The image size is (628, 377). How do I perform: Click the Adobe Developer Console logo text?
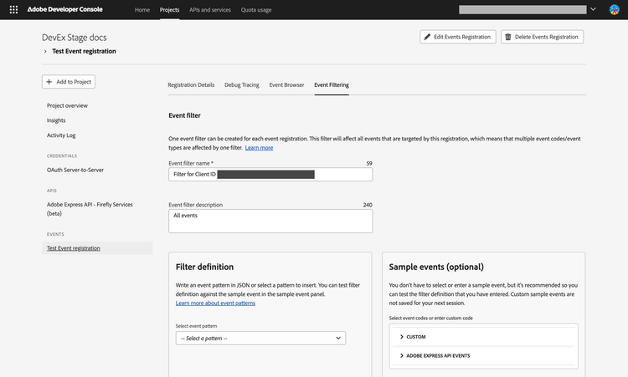(64, 9)
